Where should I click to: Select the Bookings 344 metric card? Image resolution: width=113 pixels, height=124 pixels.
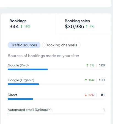point(29,24)
